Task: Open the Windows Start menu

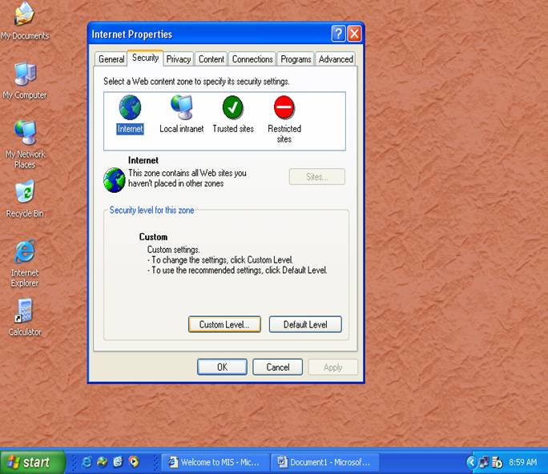Action: [x=32, y=462]
